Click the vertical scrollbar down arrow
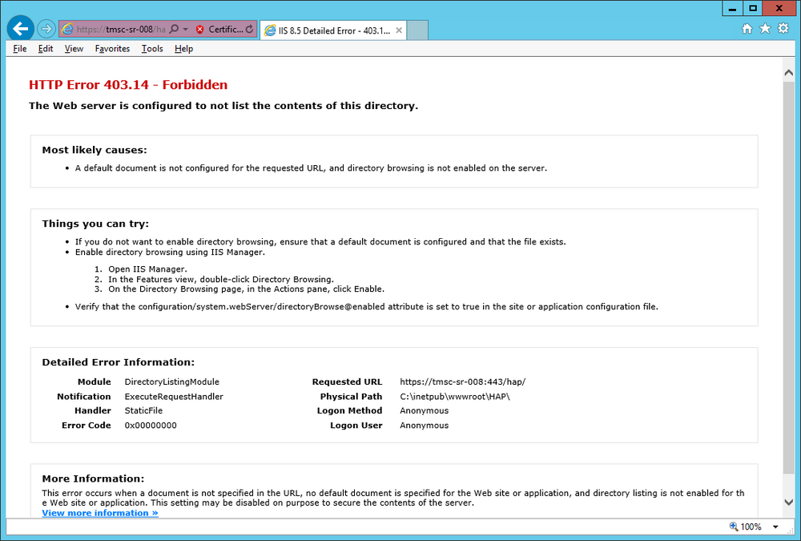Screen dimensions: 801x541 [789, 503]
